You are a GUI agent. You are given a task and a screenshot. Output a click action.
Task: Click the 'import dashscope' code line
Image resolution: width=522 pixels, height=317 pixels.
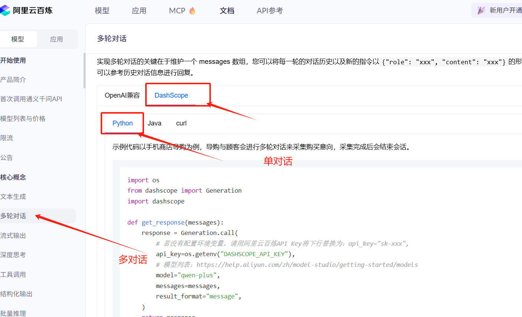point(156,201)
